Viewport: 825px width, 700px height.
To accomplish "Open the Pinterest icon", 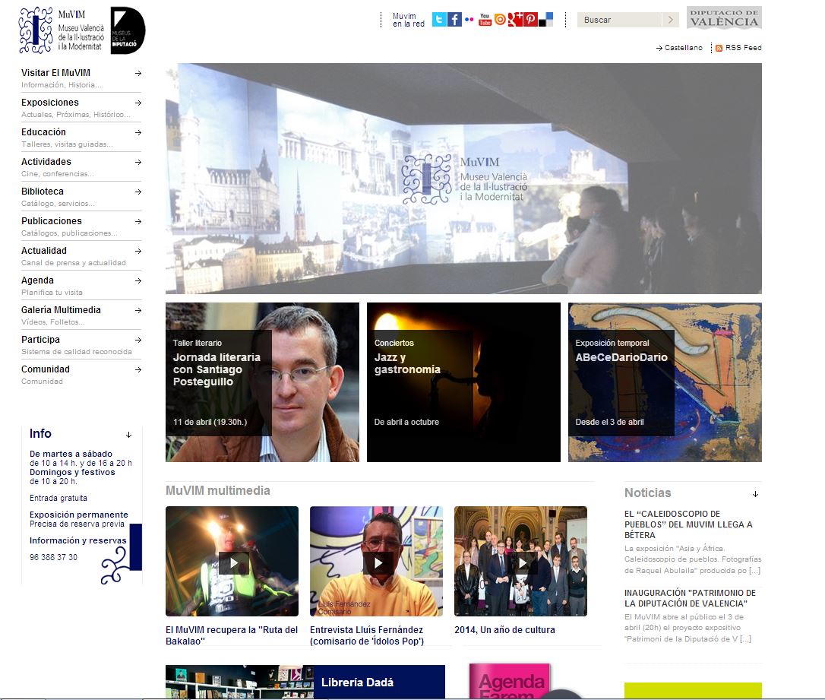I will 530,20.
